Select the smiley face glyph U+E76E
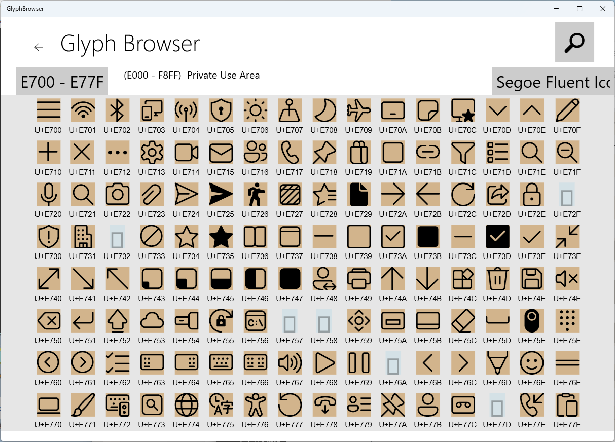Screen dimensions: 615x442 [531, 363]
